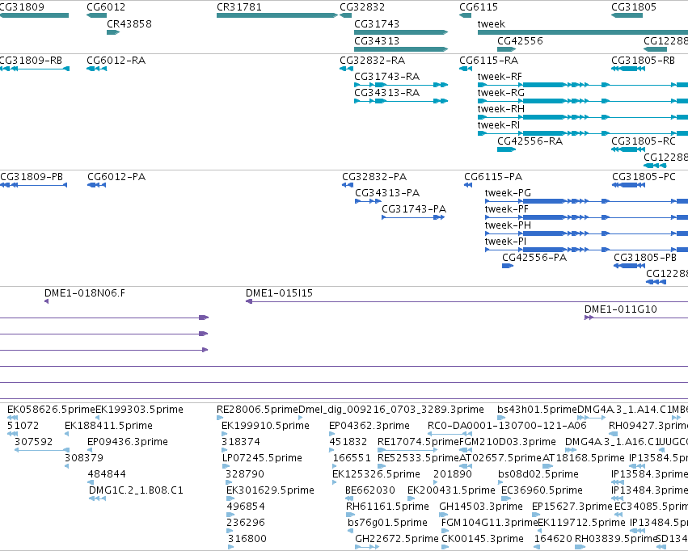
Task: Click the EK301629.5prime EST label
Action: tap(270, 490)
